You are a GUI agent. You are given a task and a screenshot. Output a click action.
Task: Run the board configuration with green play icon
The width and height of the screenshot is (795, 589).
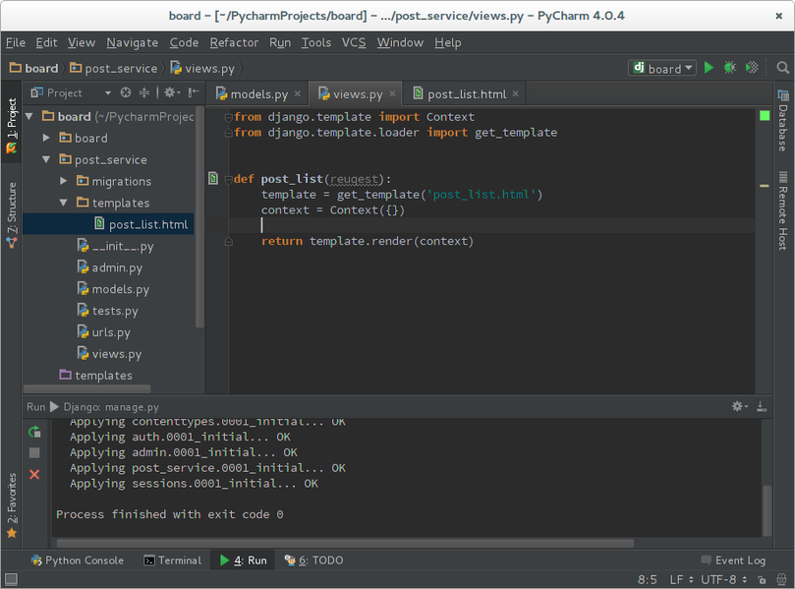click(709, 68)
